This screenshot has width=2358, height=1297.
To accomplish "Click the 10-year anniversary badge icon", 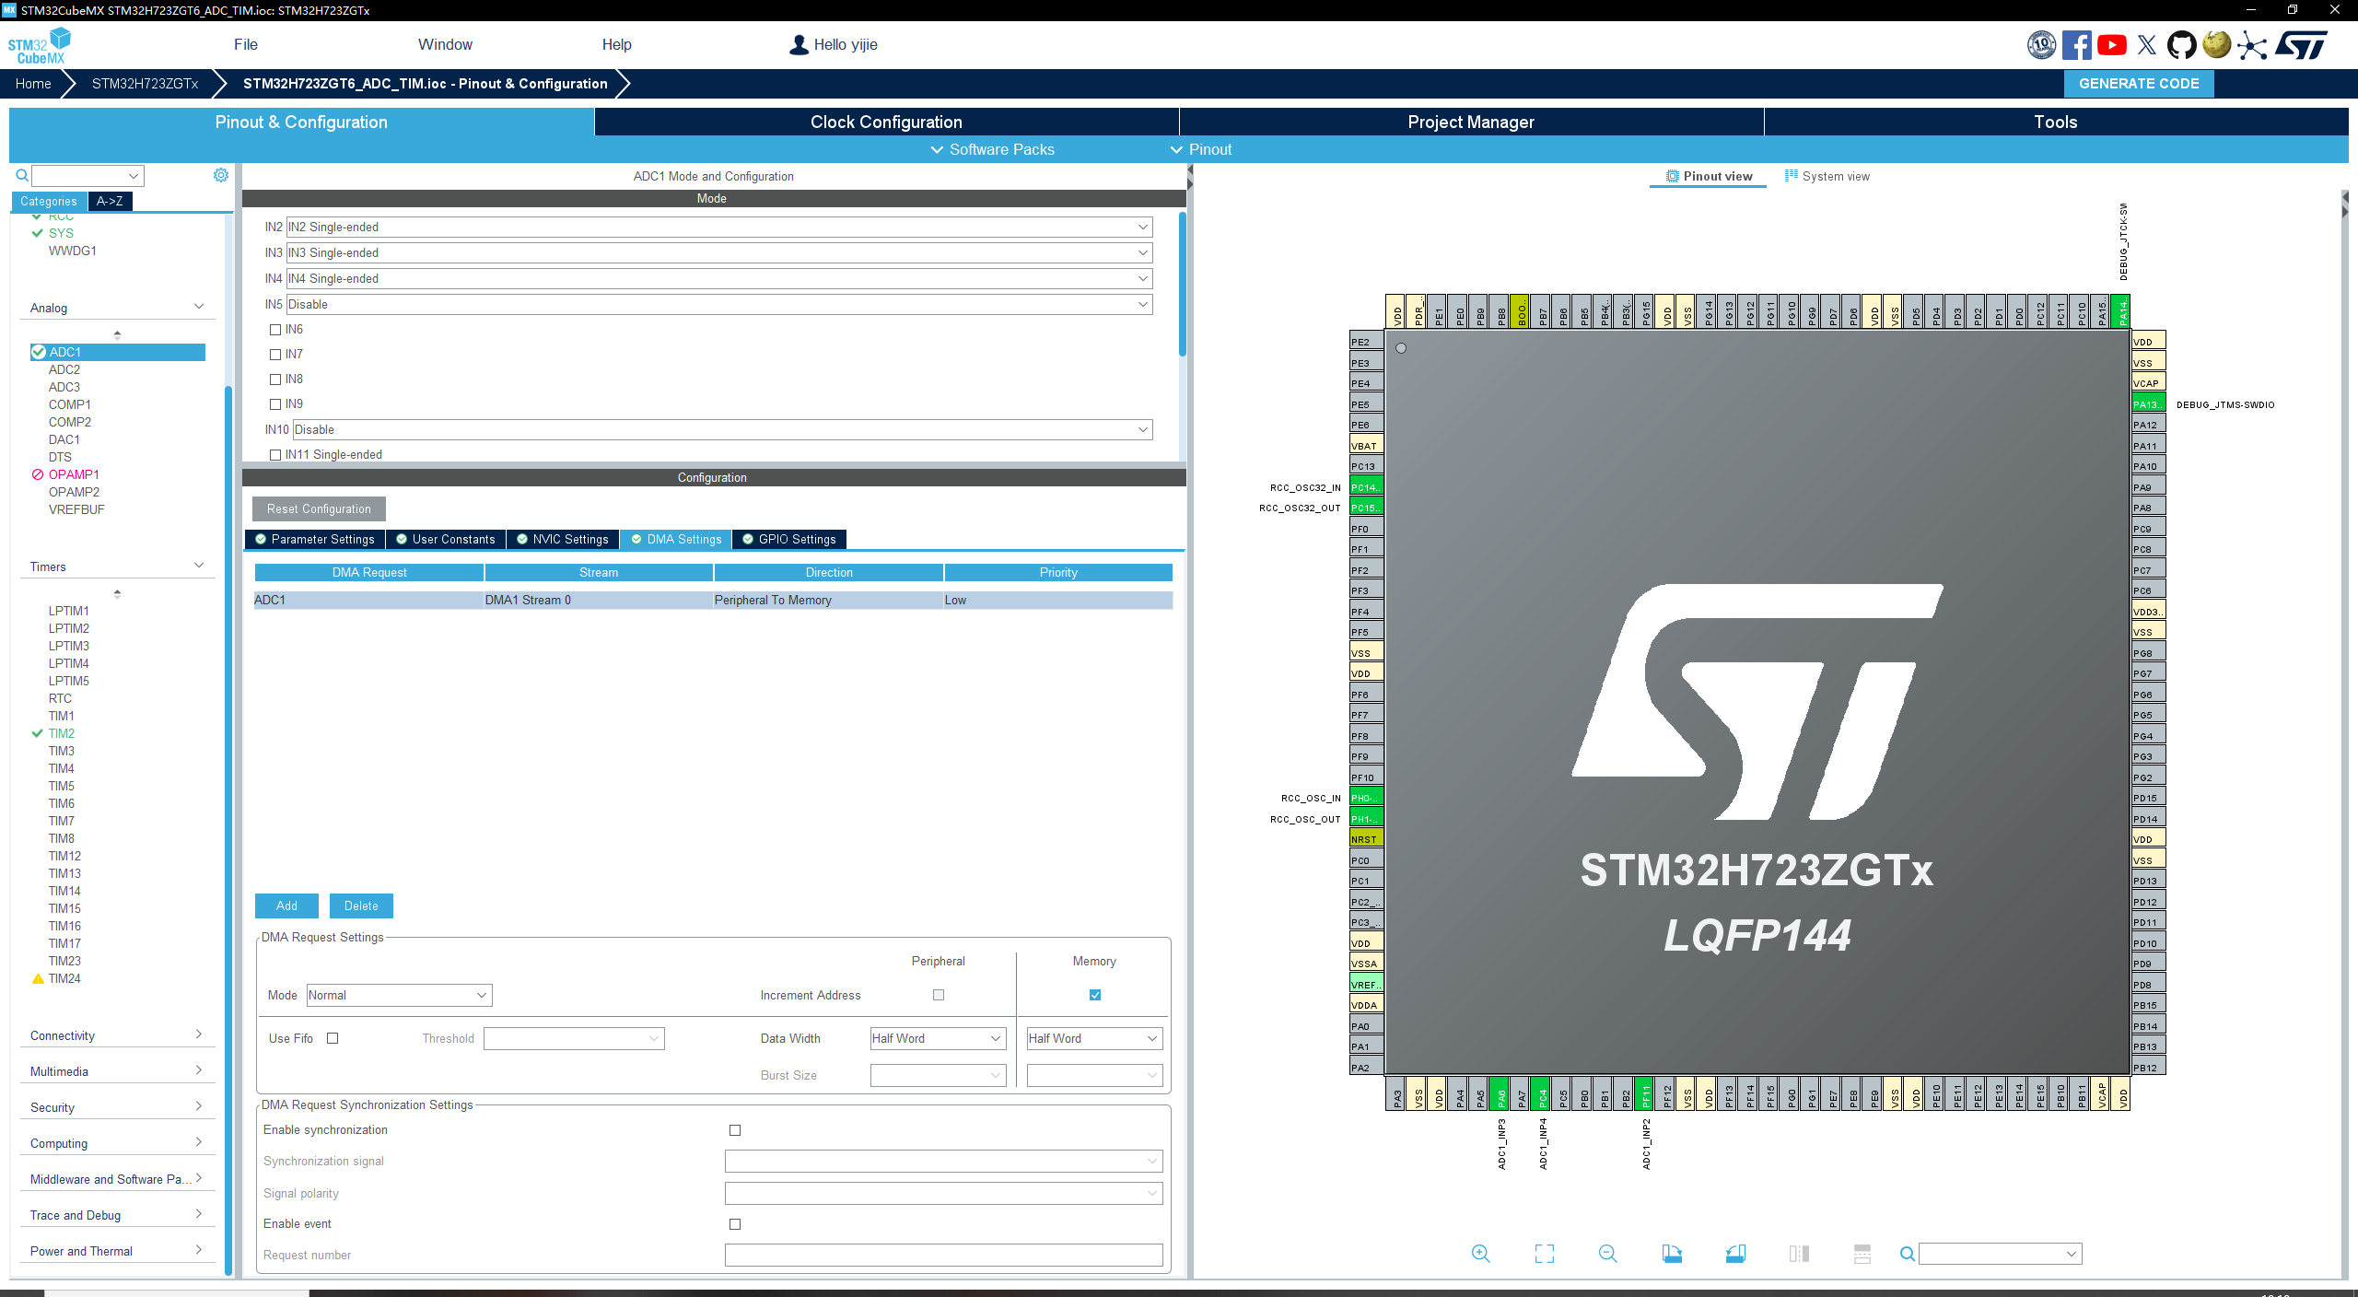I will point(2041,44).
